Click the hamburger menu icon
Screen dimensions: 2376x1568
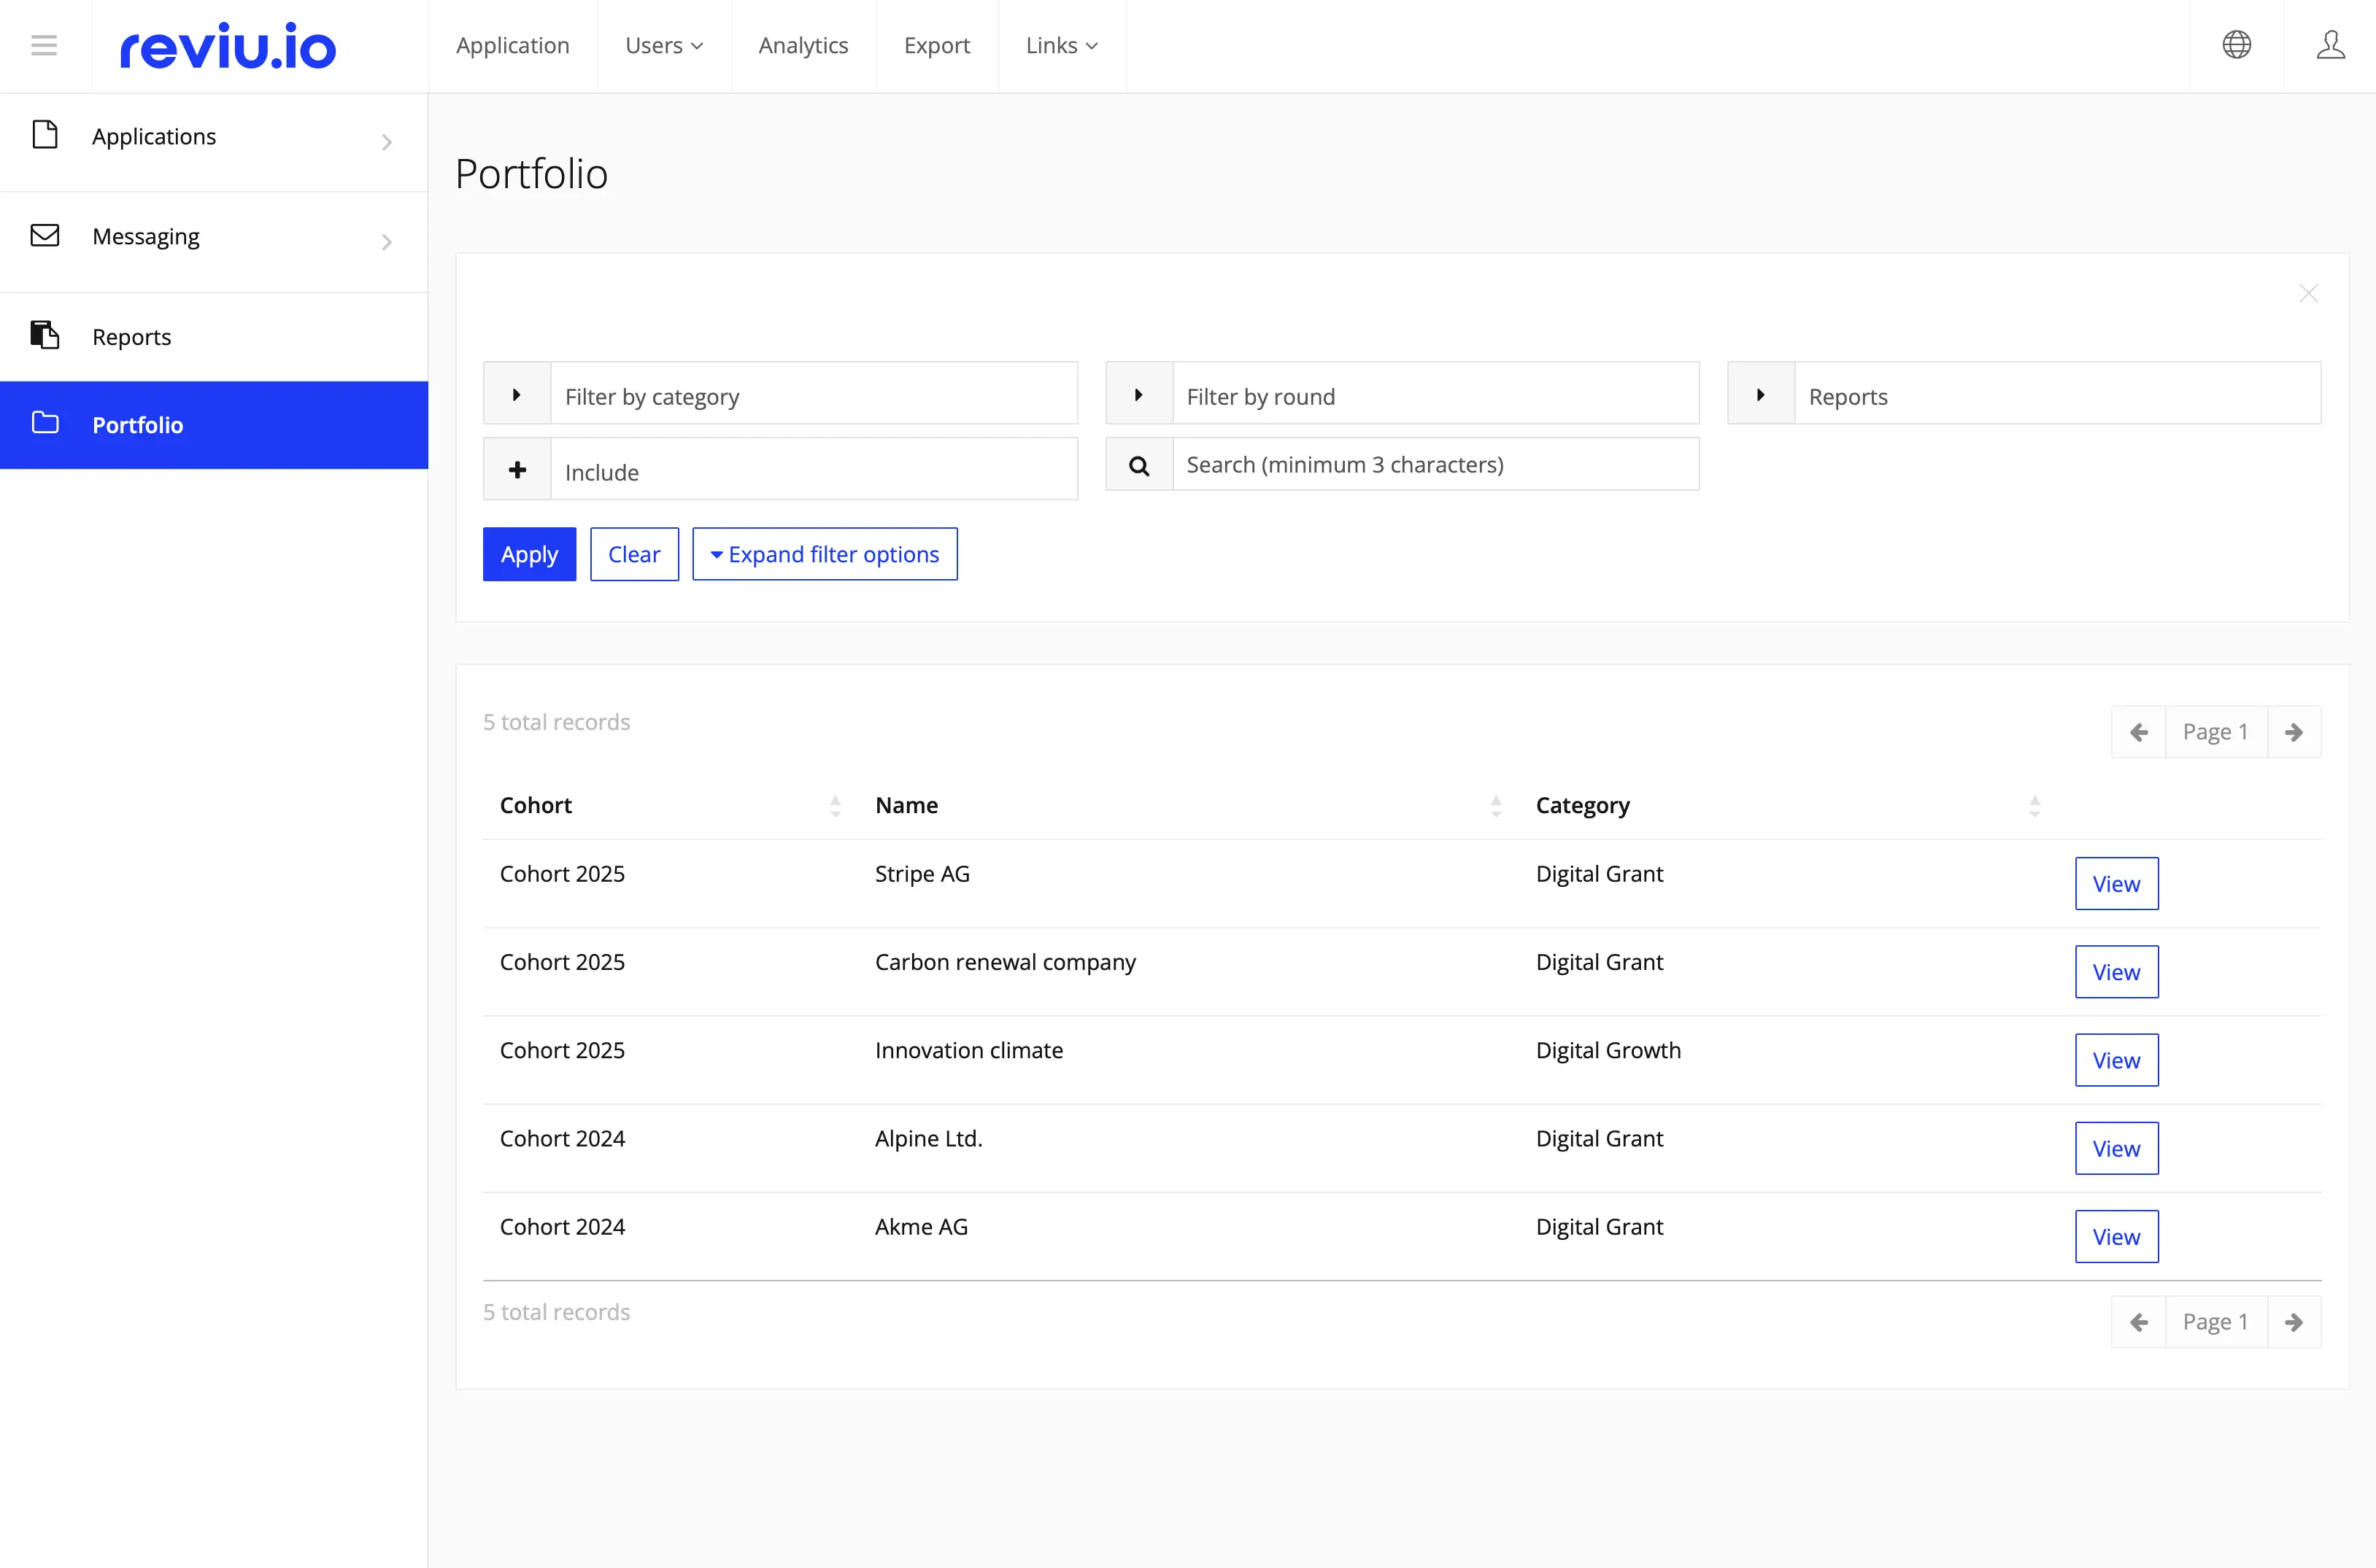click(44, 45)
